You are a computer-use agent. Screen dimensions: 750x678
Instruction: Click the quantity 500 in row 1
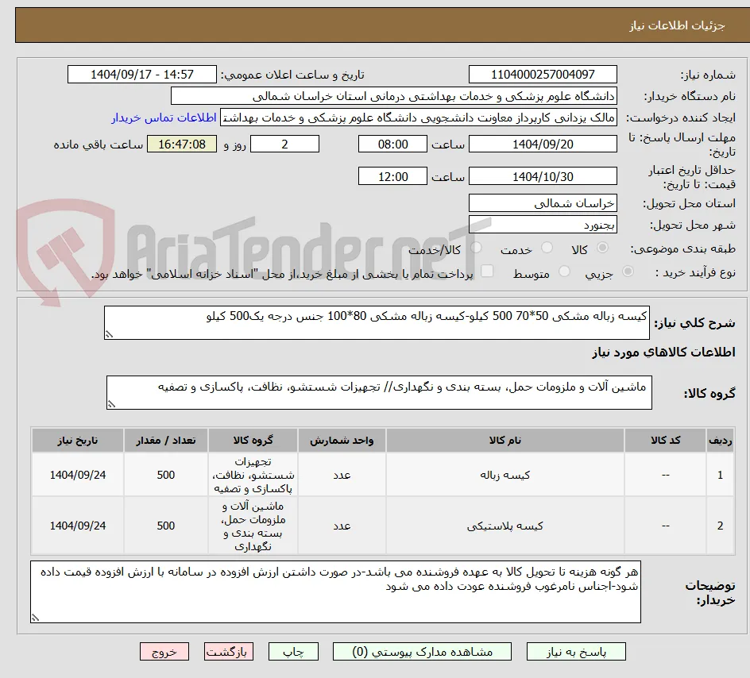[166, 475]
